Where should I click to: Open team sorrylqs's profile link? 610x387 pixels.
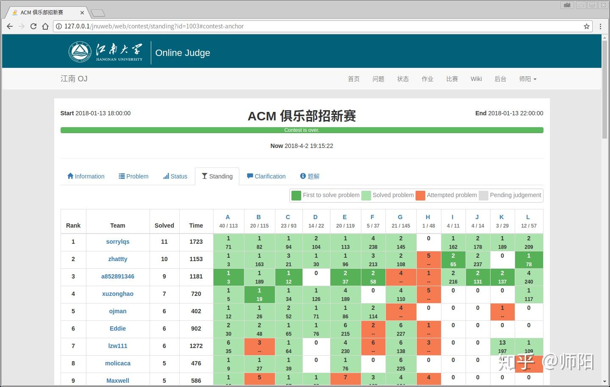(117, 242)
